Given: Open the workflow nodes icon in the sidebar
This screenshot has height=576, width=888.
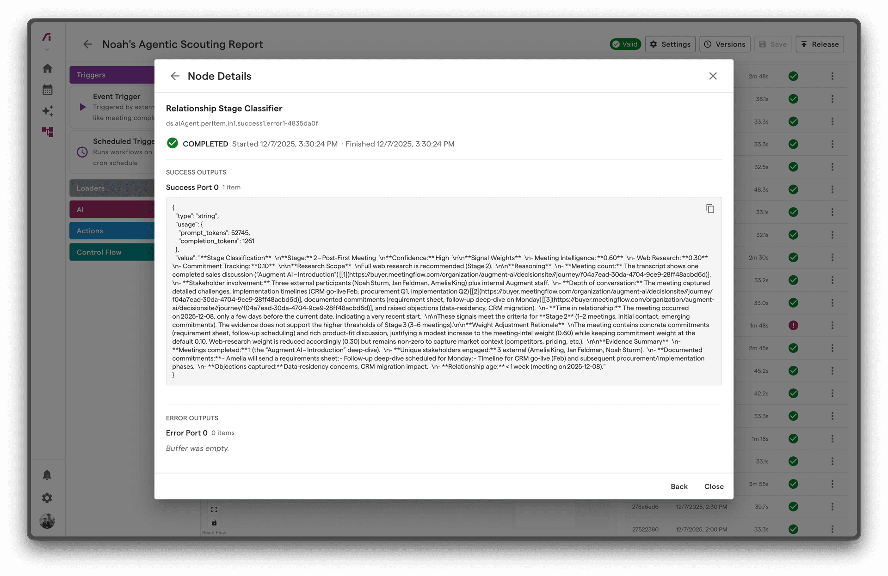Looking at the screenshot, I should coord(47,132).
